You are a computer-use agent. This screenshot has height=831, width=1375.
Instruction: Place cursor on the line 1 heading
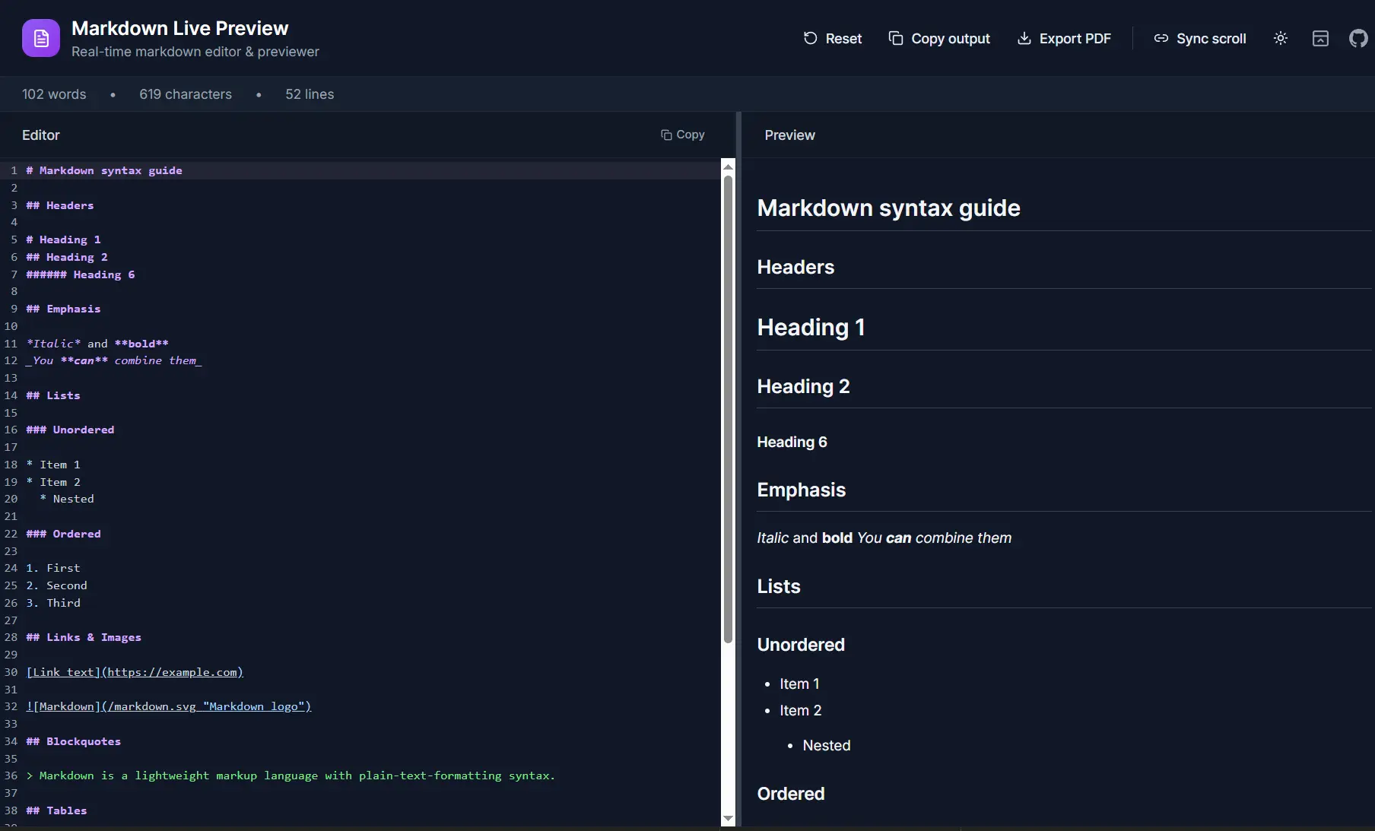pyautogui.click(x=104, y=170)
